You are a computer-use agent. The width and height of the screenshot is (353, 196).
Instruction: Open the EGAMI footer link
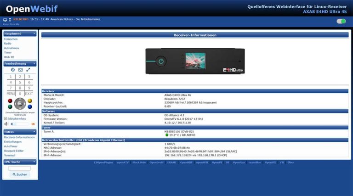pos(172,162)
